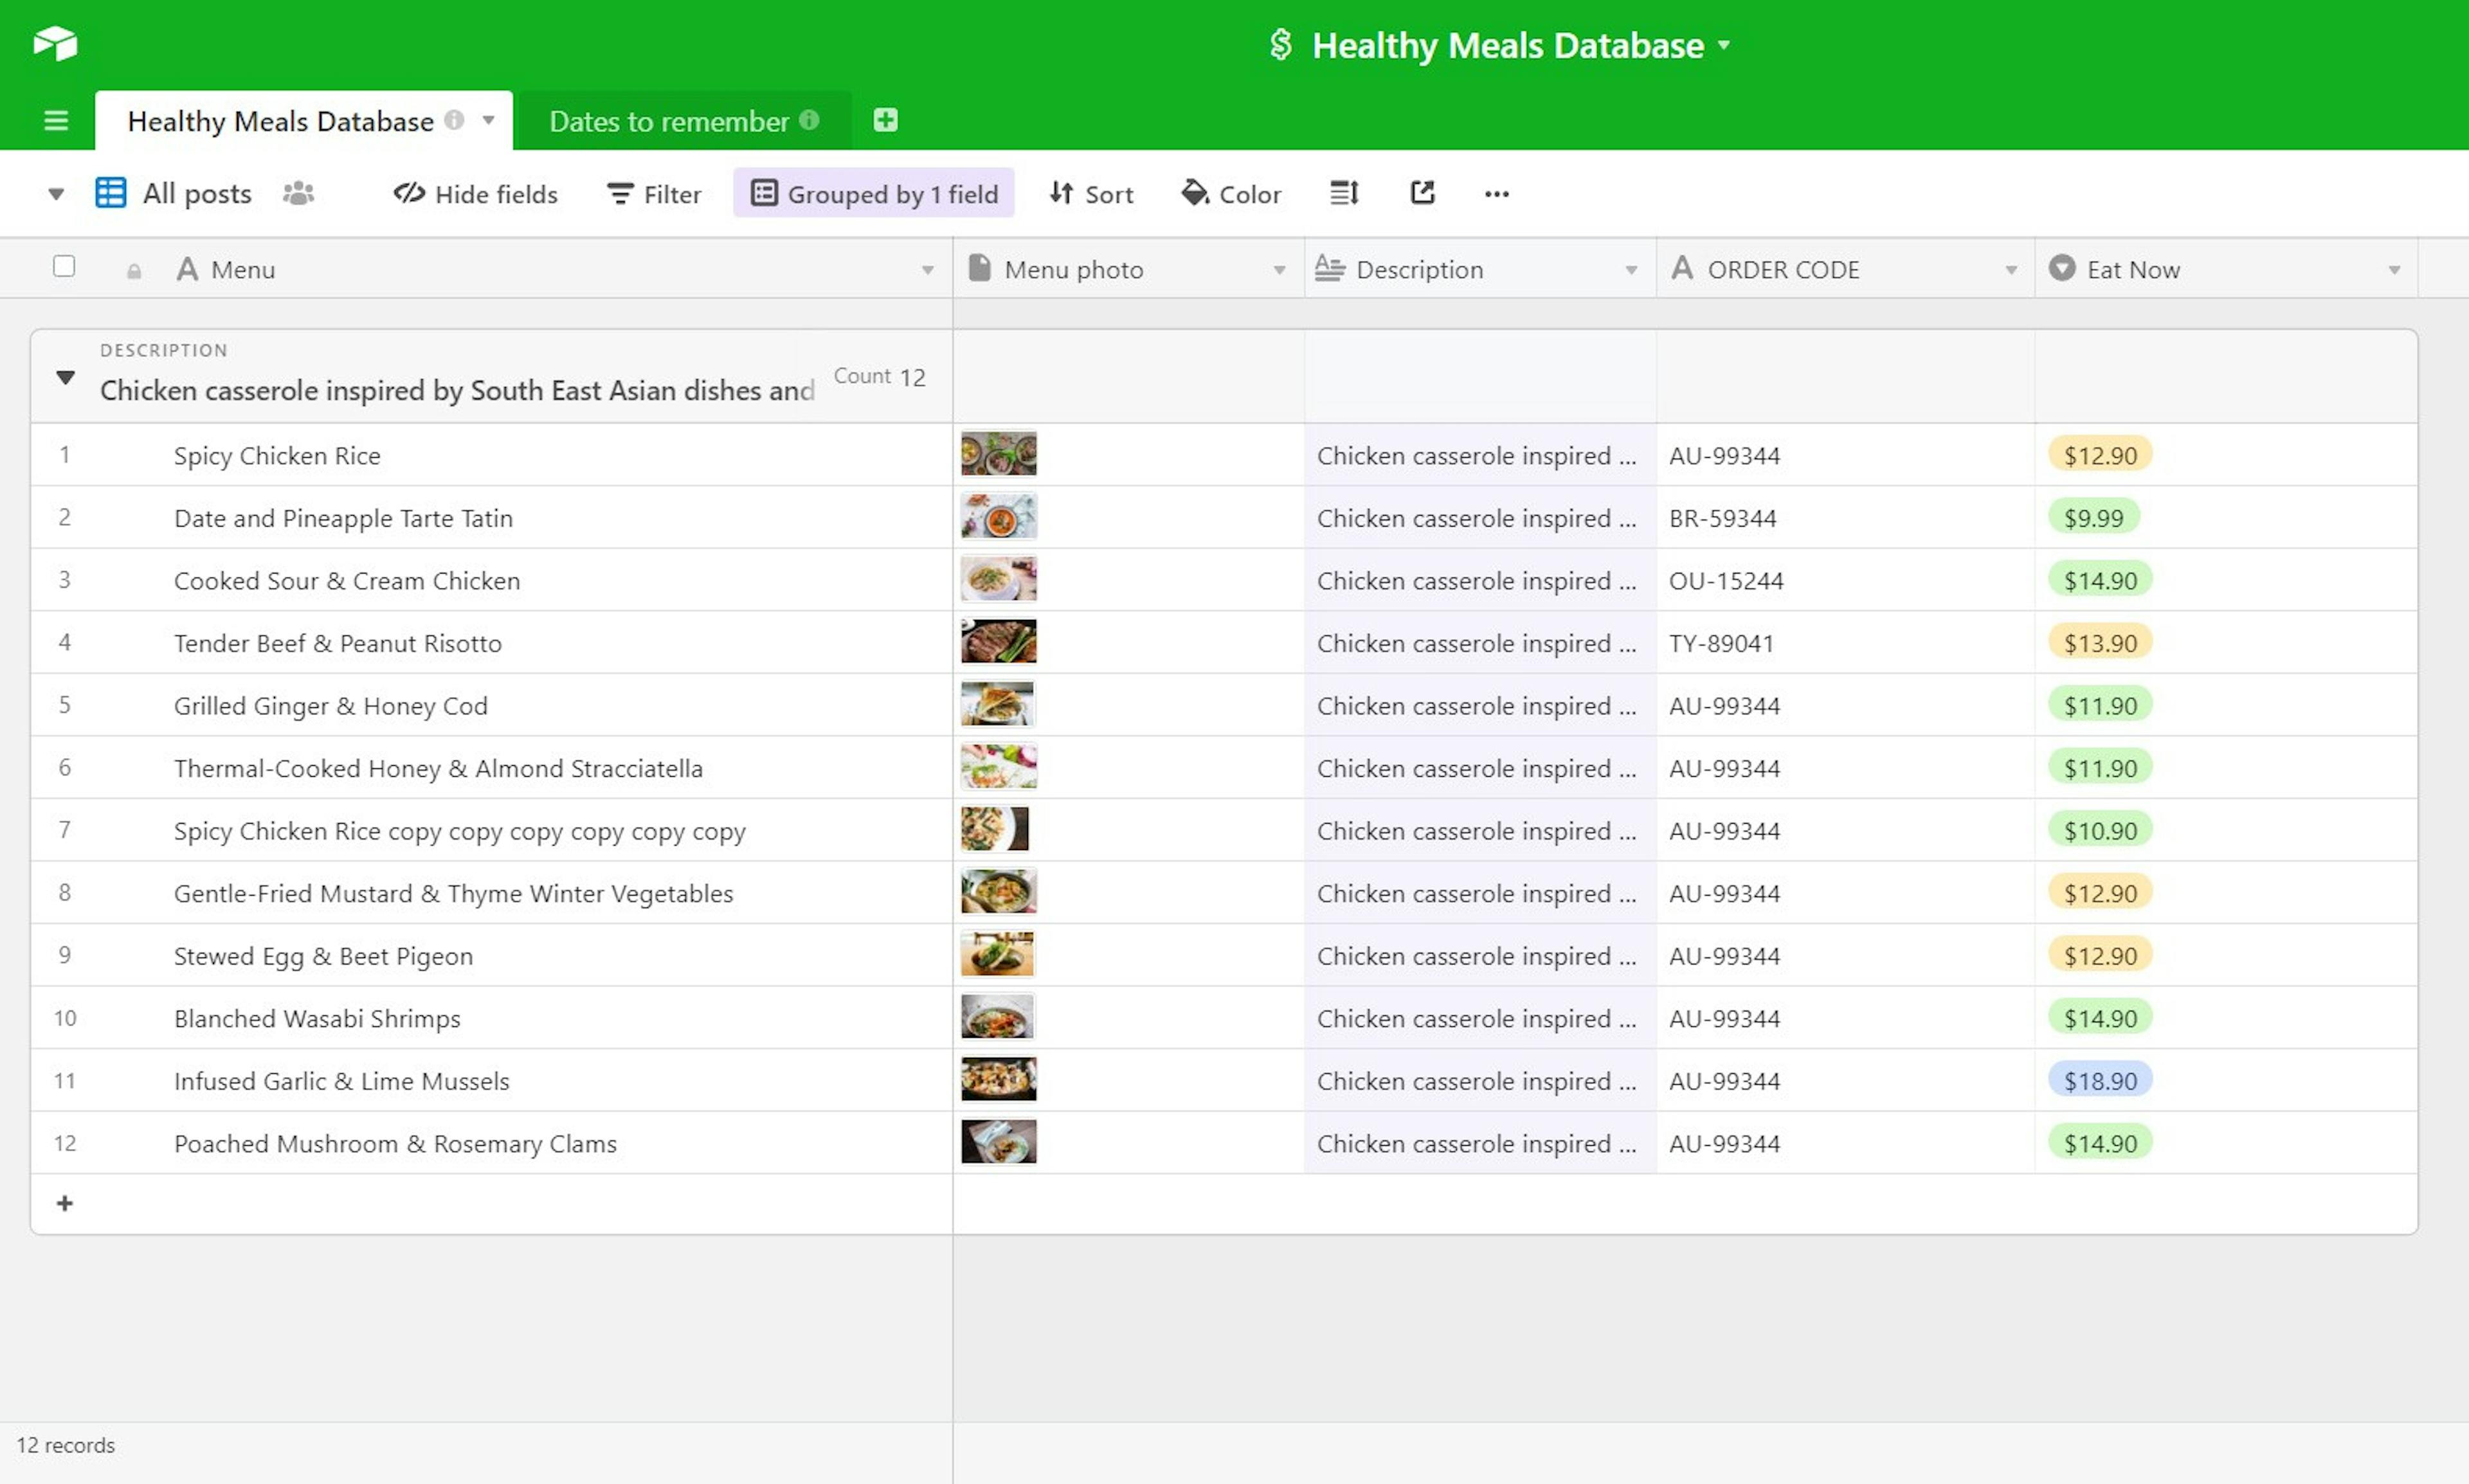Open the ORDER CODE column dropdown arrow
2469x1484 pixels.
(x=2010, y=270)
